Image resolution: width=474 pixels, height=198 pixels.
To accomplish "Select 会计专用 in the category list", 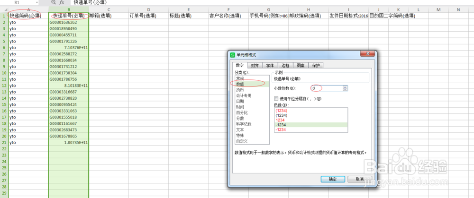I will 252,95.
